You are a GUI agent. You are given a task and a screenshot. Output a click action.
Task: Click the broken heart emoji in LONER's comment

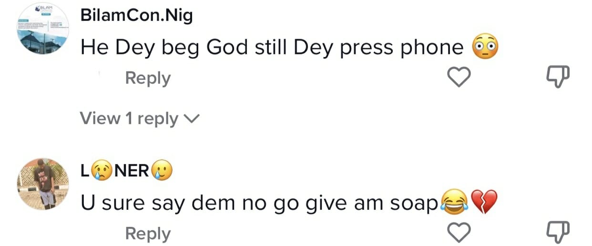[484, 203]
